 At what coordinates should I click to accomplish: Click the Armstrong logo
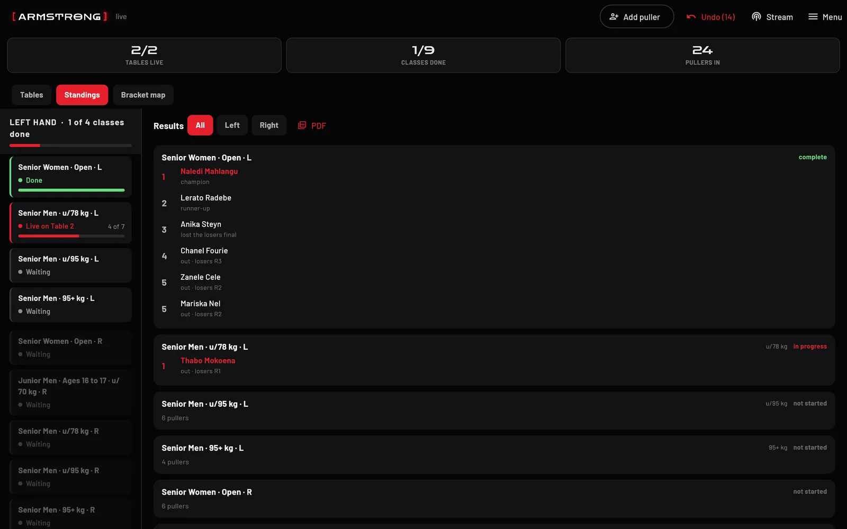click(x=60, y=16)
